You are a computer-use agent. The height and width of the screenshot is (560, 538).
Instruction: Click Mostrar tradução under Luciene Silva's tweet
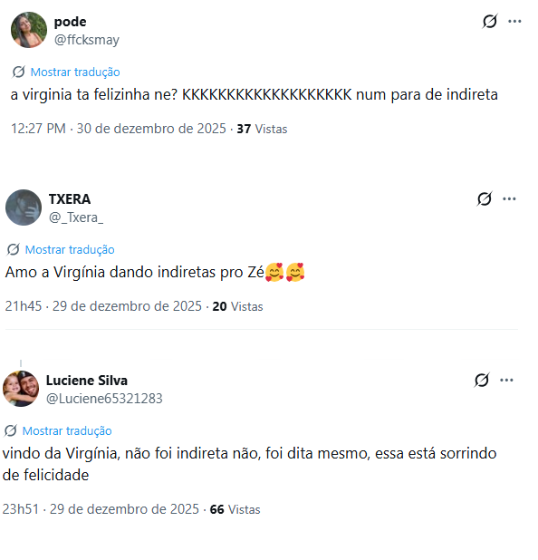tap(67, 430)
